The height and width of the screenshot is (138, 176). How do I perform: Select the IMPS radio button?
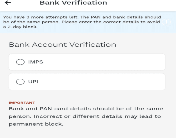tap(20, 62)
